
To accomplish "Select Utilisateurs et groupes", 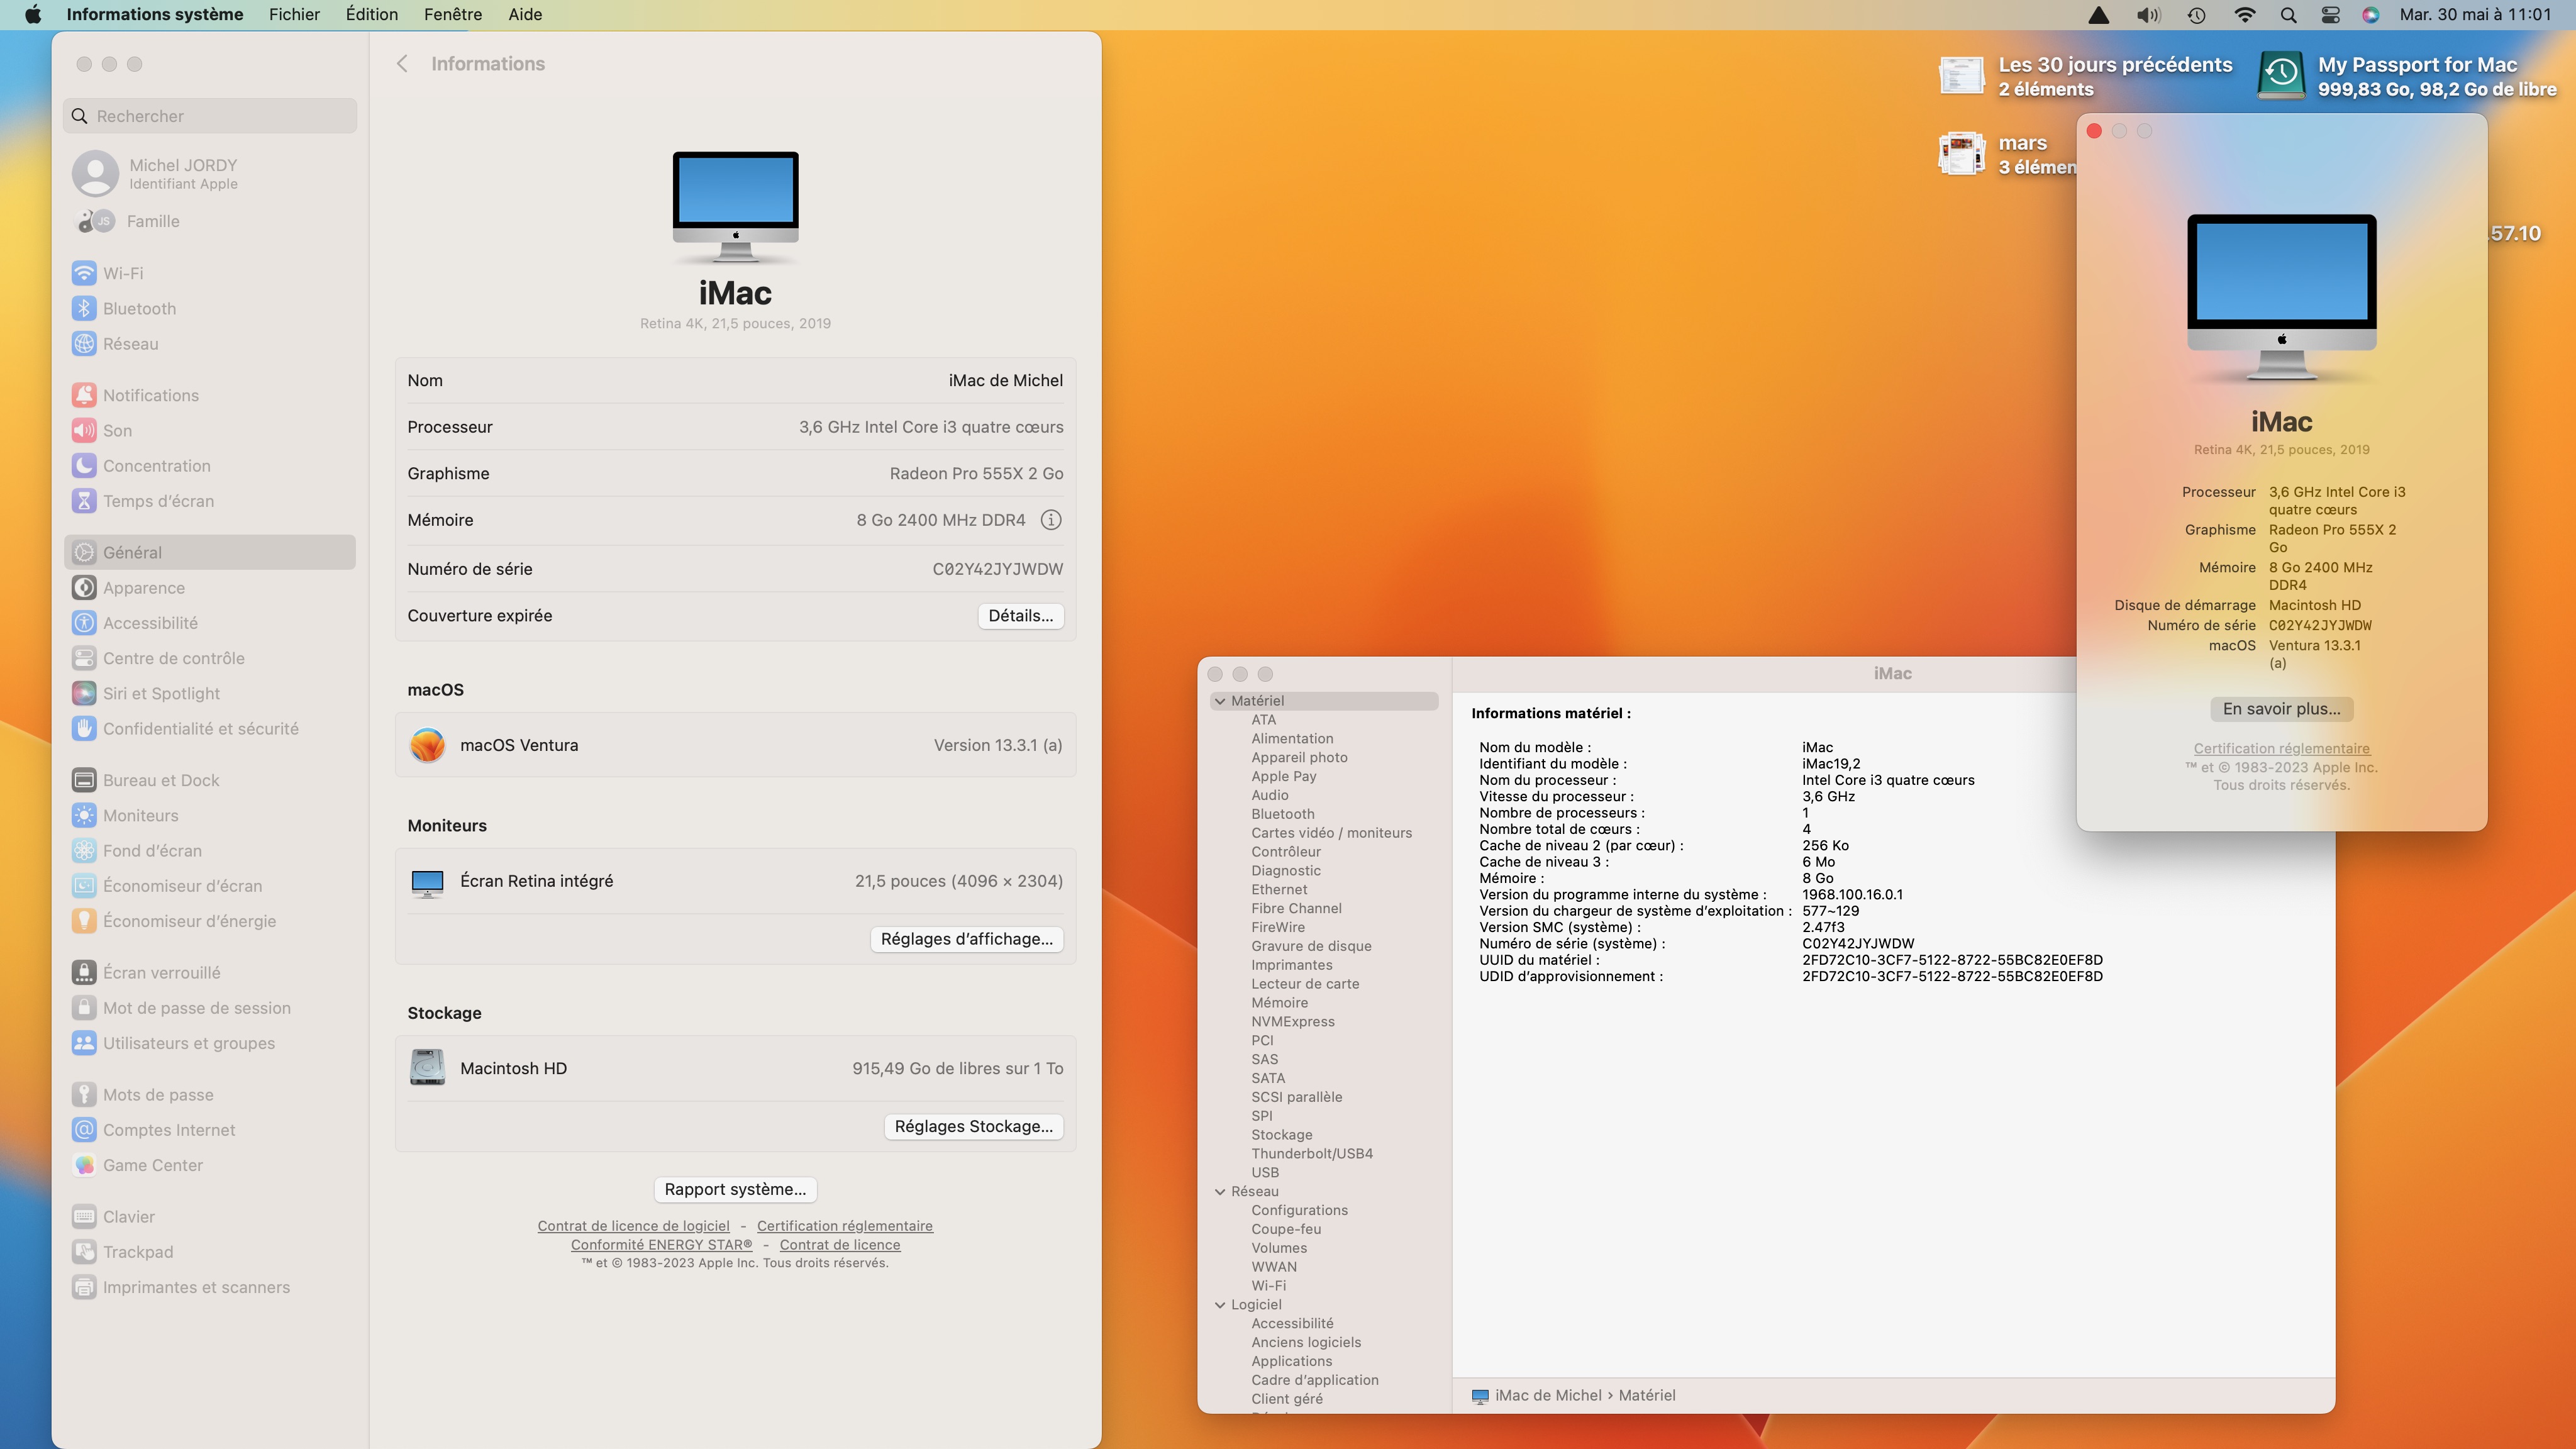I will [188, 1043].
